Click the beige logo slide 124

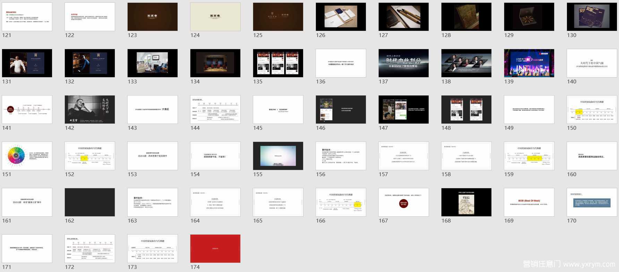[x=215, y=17]
